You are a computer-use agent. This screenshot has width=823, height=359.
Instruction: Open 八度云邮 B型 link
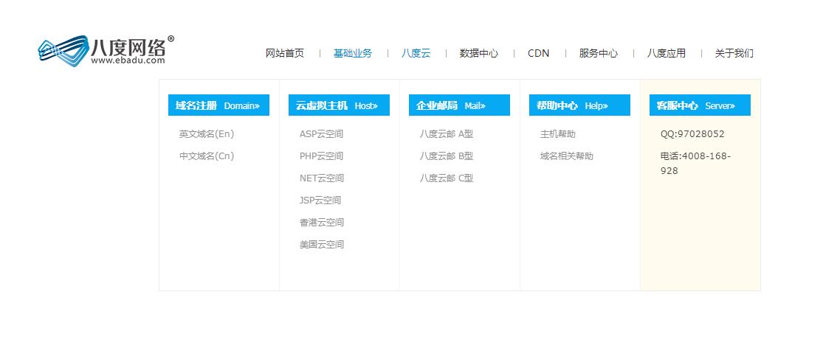(446, 156)
